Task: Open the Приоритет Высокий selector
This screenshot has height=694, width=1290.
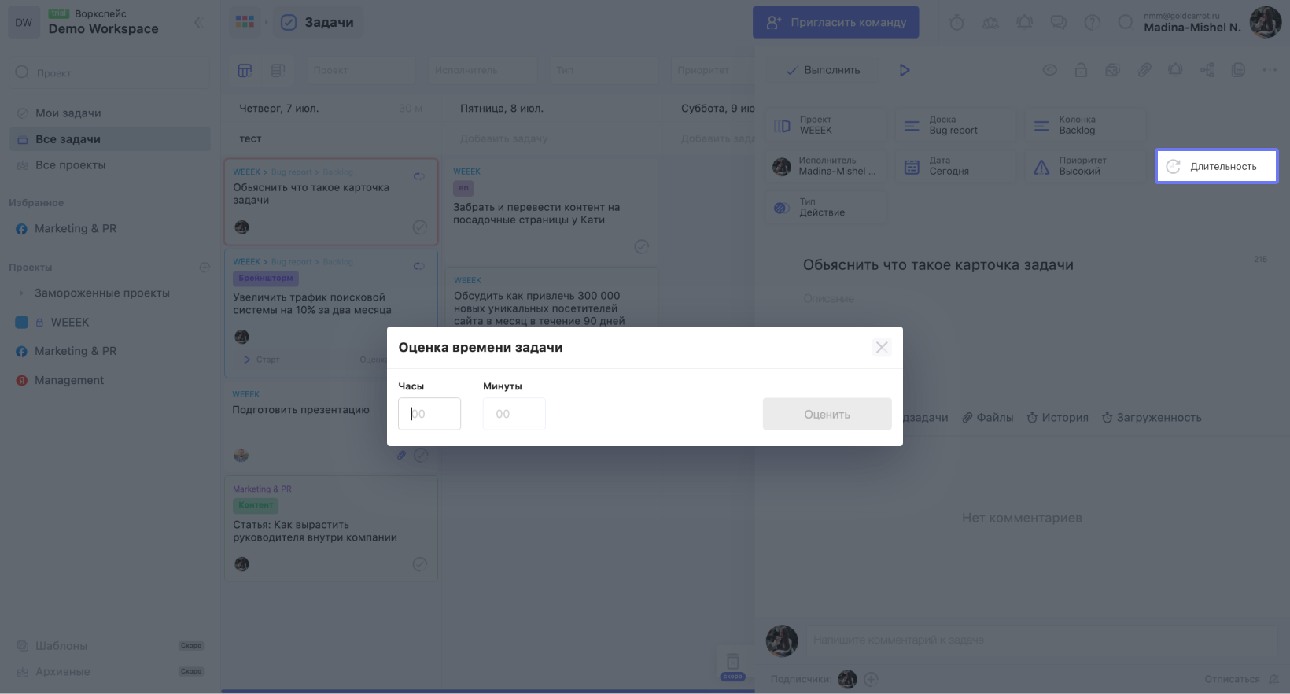Action: pos(1085,166)
